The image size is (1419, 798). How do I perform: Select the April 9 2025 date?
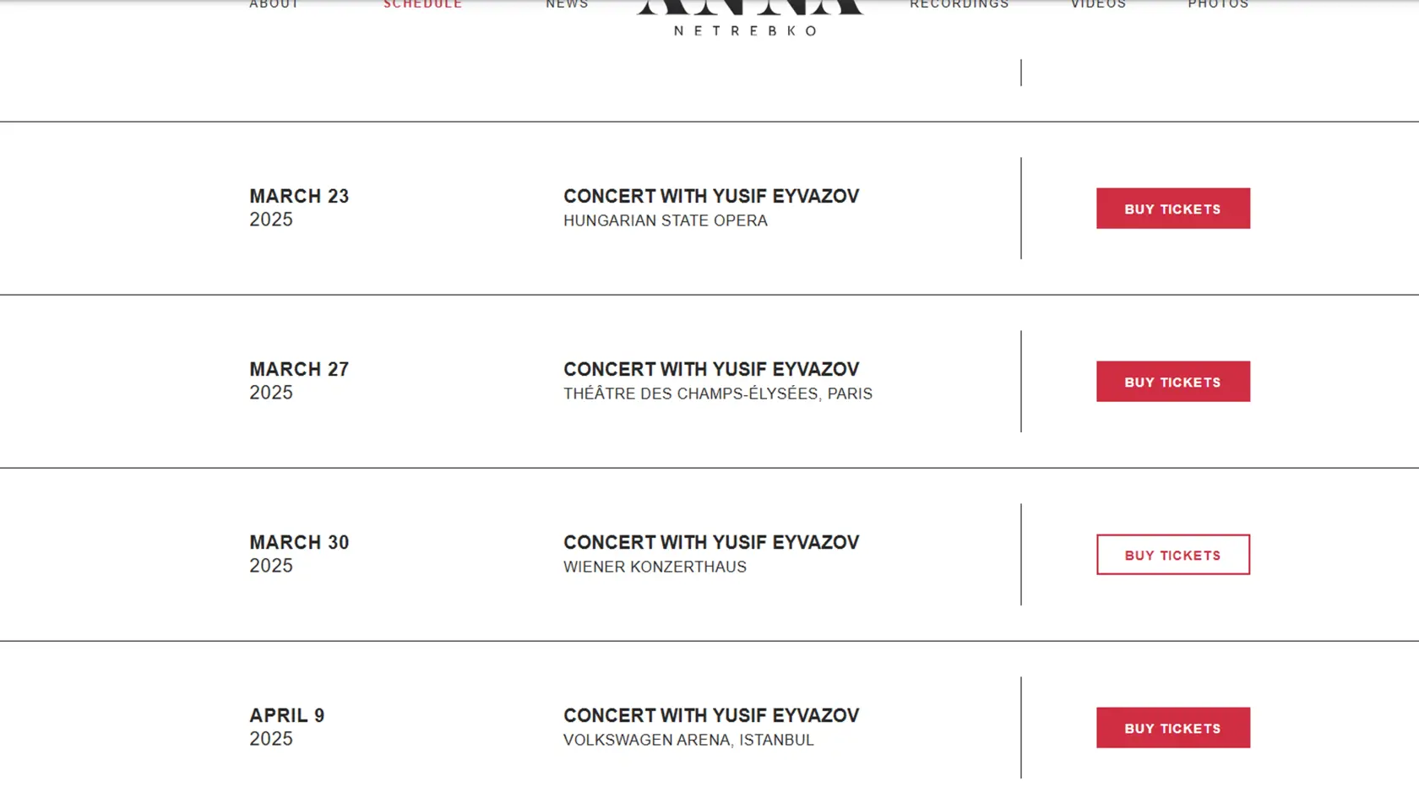[287, 727]
